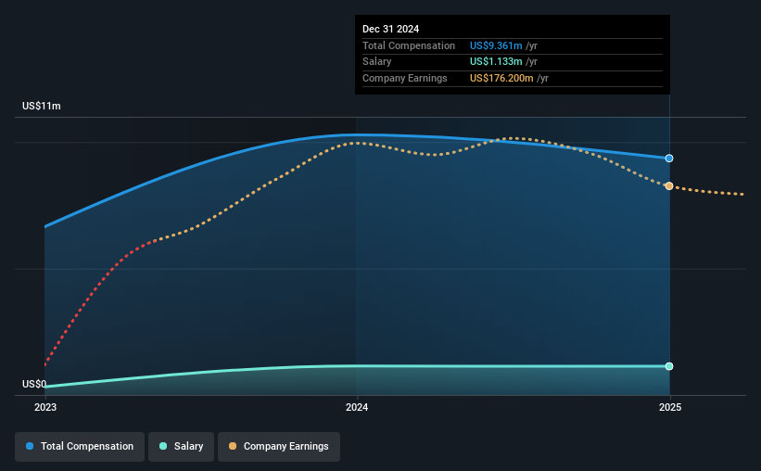The height and width of the screenshot is (471, 761).
Task: Click the US$176.200m company earnings value
Action: [x=501, y=78]
